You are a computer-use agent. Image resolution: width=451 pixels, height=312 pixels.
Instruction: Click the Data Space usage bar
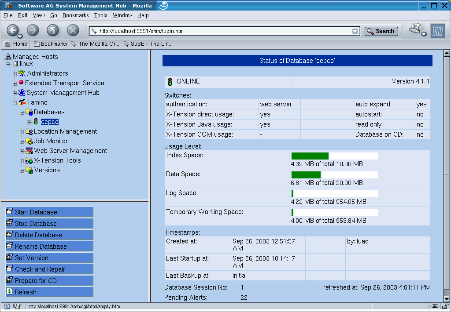coord(335,175)
